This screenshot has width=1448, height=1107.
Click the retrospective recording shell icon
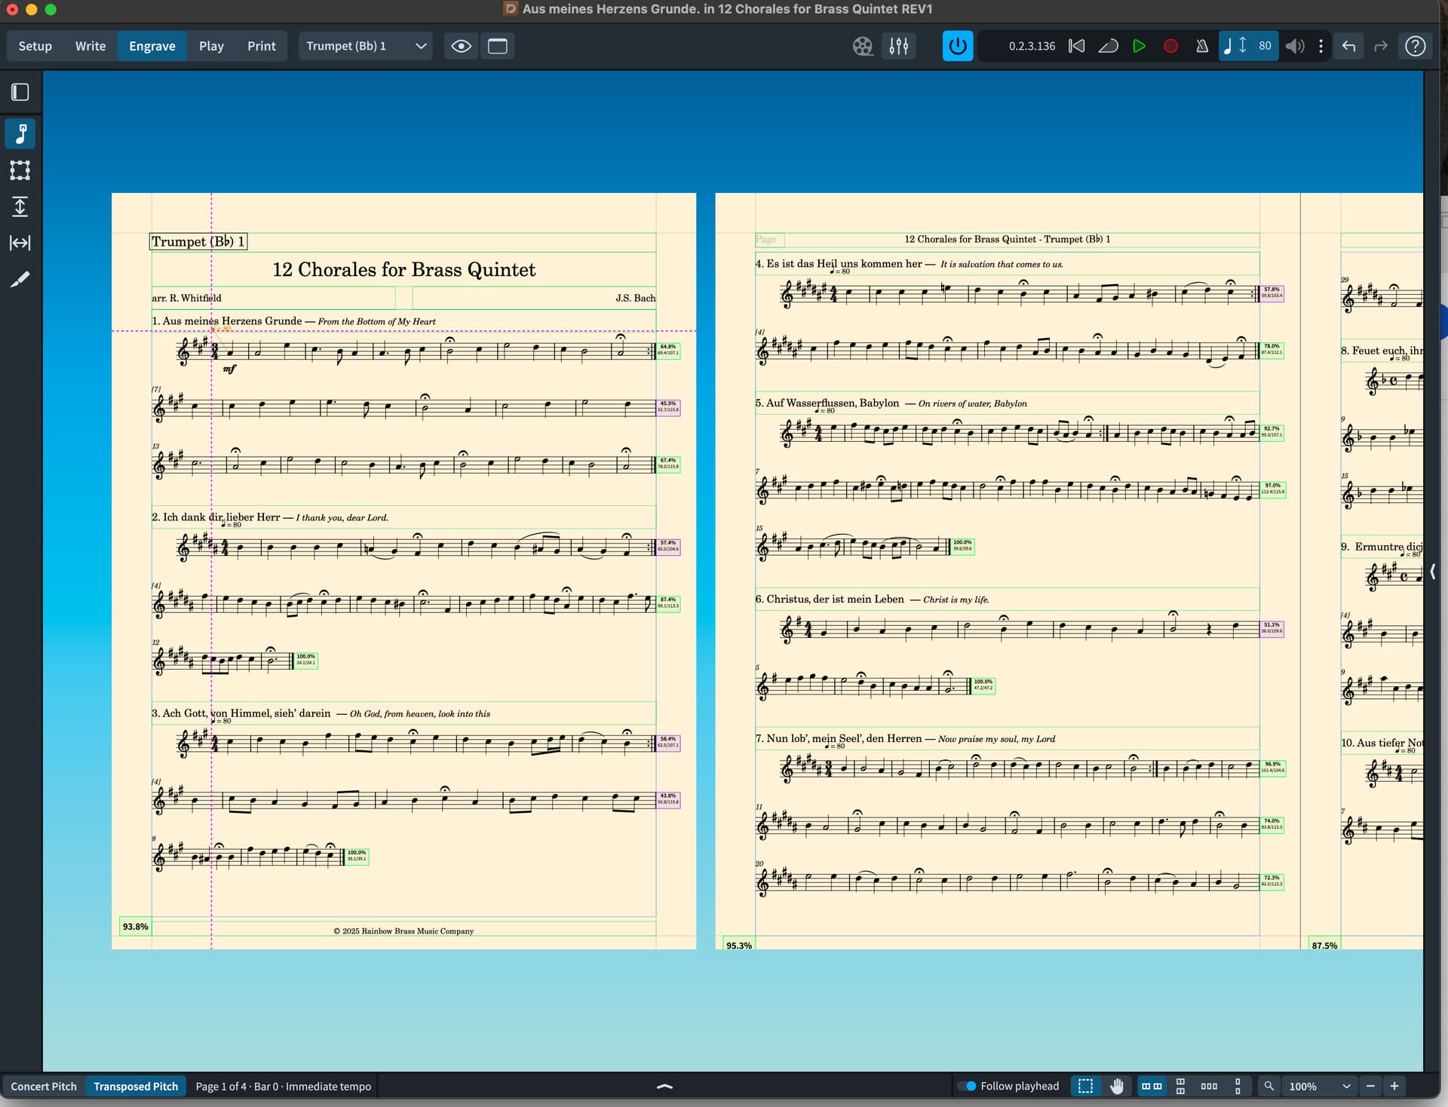tap(1108, 46)
